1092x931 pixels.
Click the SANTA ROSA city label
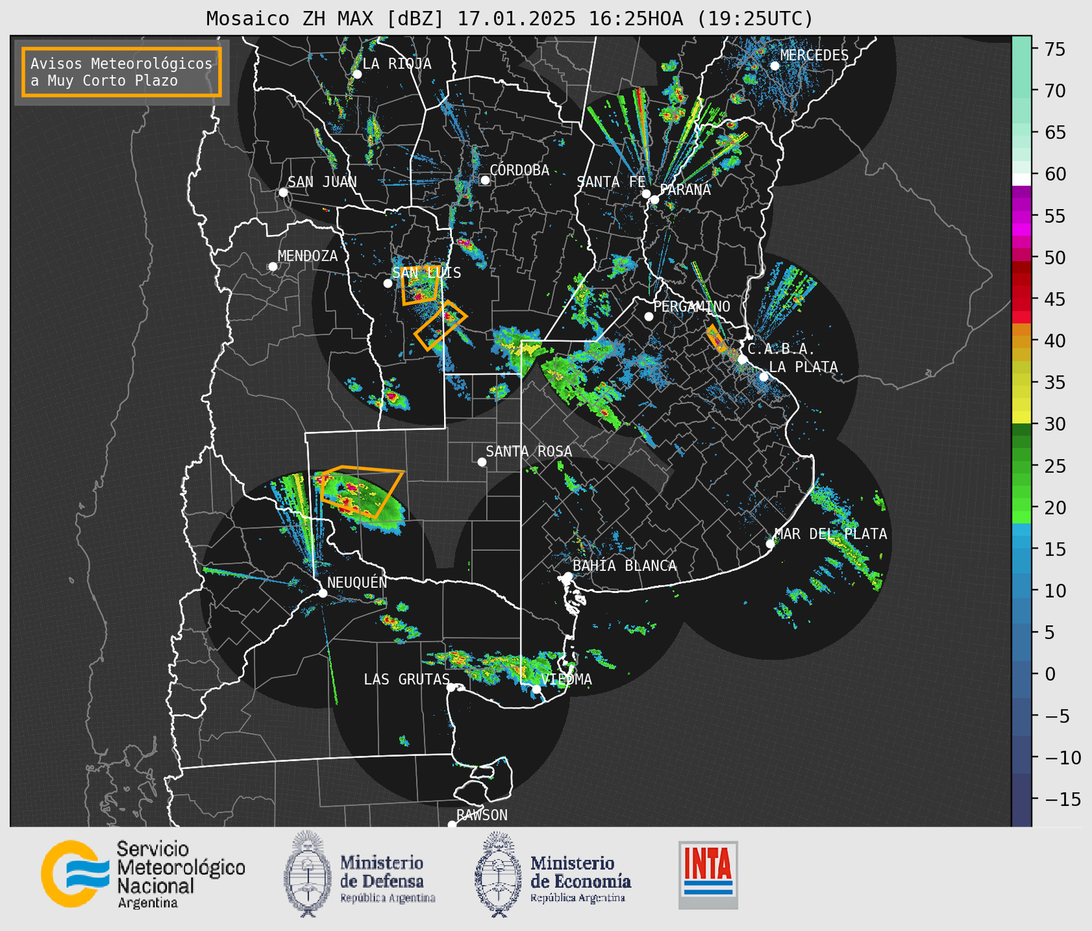[x=529, y=451]
